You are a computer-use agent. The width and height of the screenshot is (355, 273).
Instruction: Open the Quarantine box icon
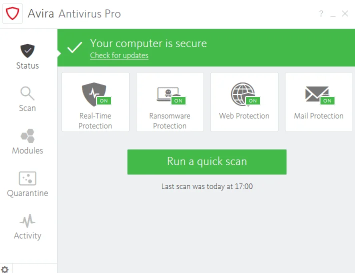pyautogui.click(x=27, y=178)
